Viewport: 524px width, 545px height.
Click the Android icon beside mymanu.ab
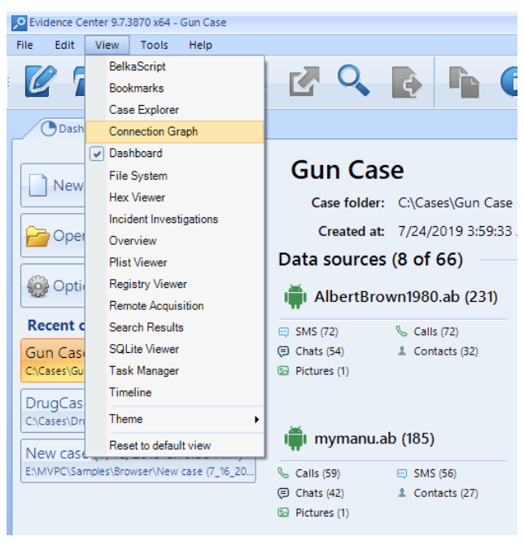pos(295,438)
